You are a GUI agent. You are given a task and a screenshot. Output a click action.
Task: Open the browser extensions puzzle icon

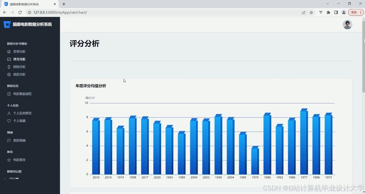click(328, 12)
